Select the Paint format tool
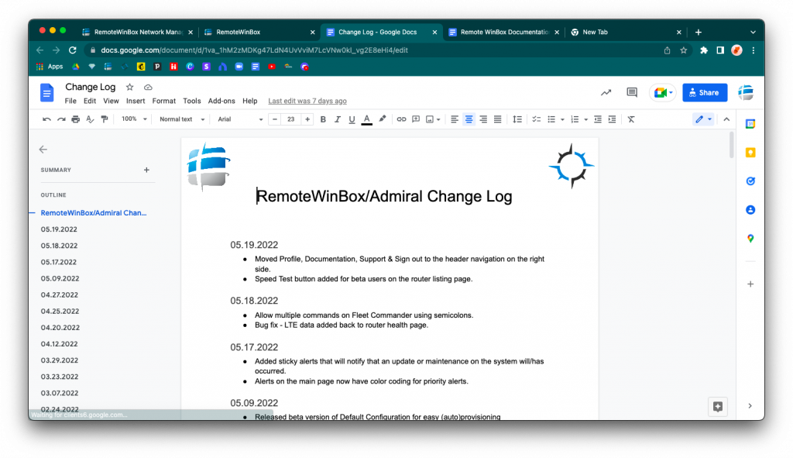 pos(105,119)
